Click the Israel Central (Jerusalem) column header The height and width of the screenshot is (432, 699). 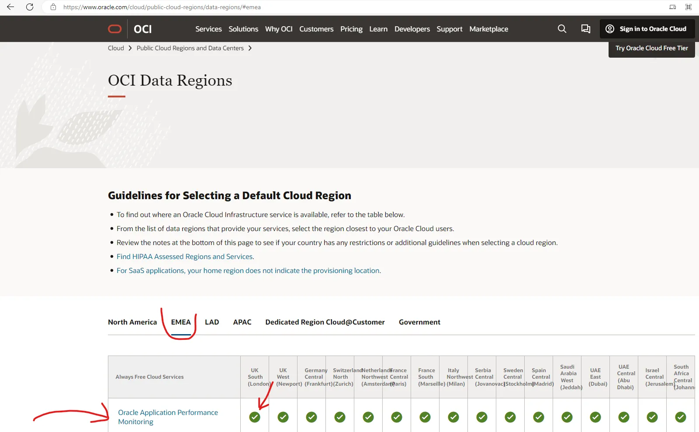coord(652,377)
